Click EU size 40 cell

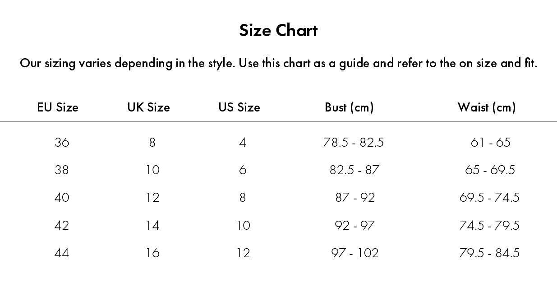[62, 198]
